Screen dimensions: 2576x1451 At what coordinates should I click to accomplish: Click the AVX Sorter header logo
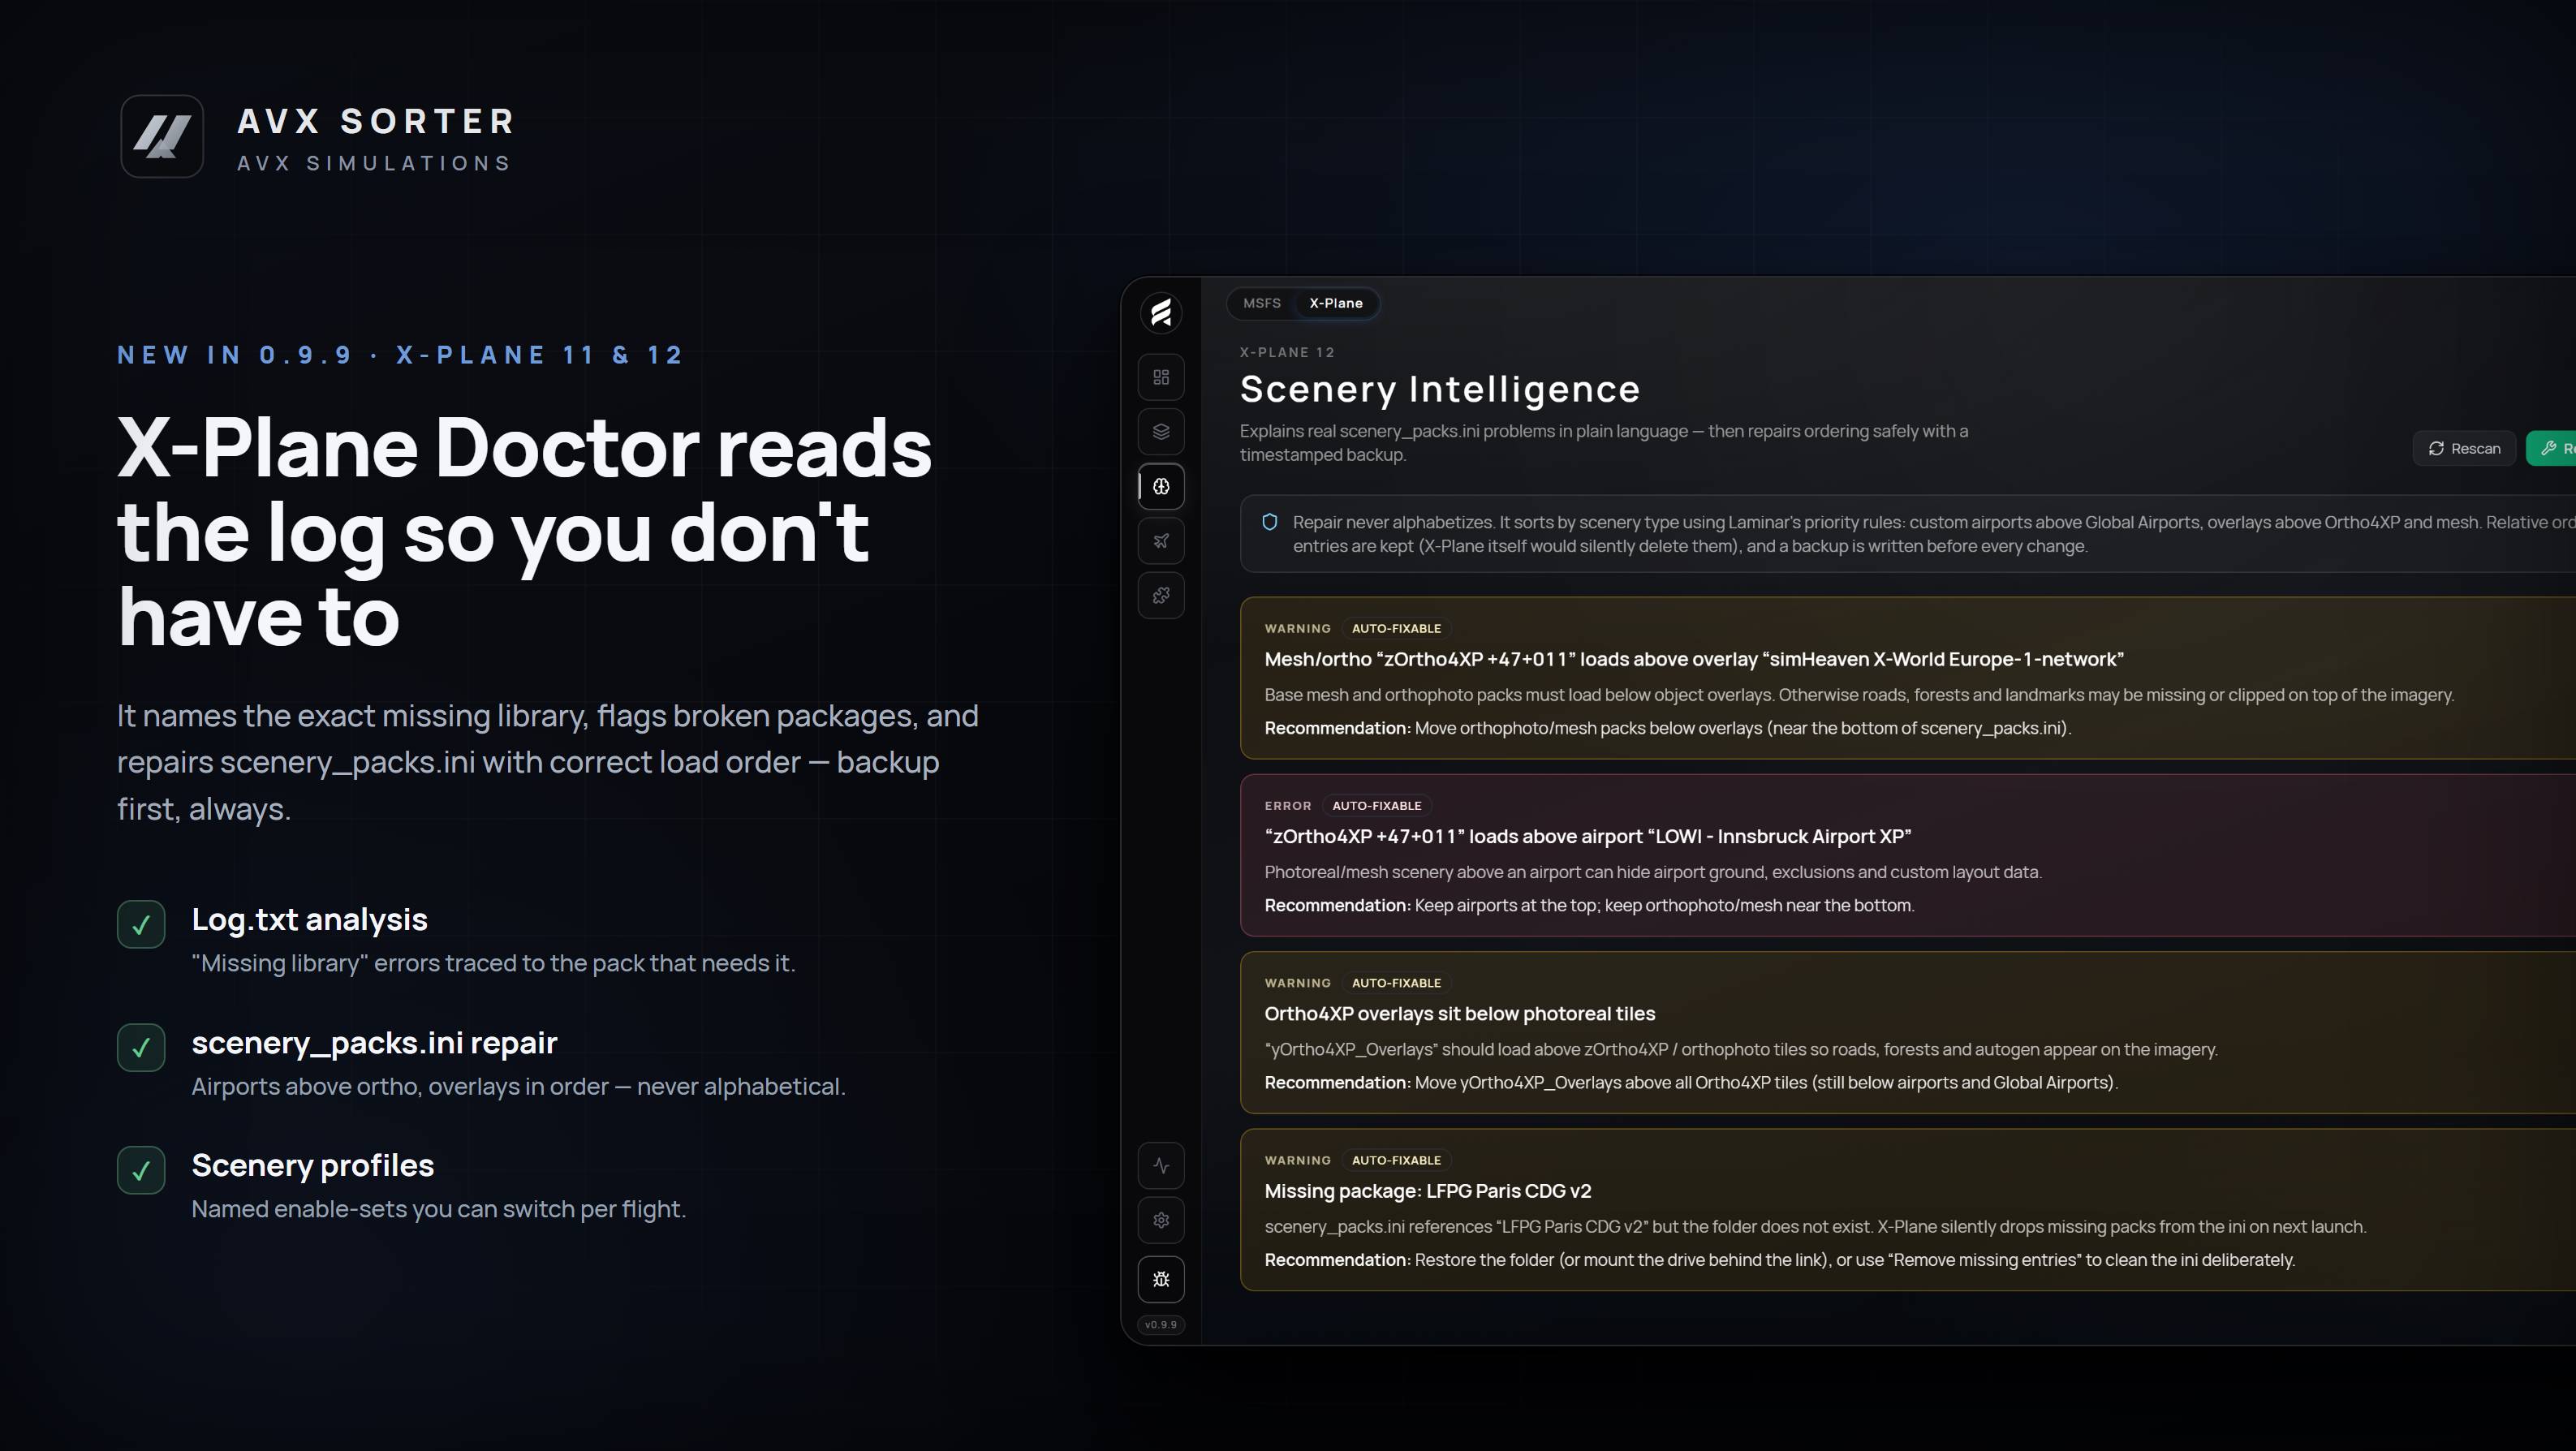point(162,136)
